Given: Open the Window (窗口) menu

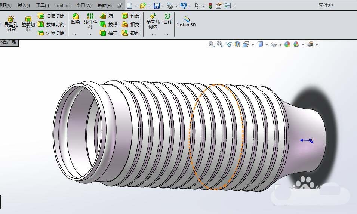Looking at the screenshot, I should click(84, 6).
